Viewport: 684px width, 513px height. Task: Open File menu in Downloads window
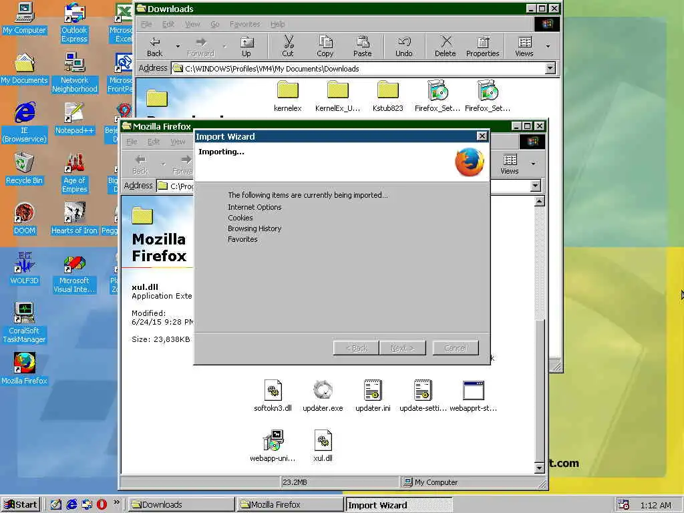(x=146, y=25)
